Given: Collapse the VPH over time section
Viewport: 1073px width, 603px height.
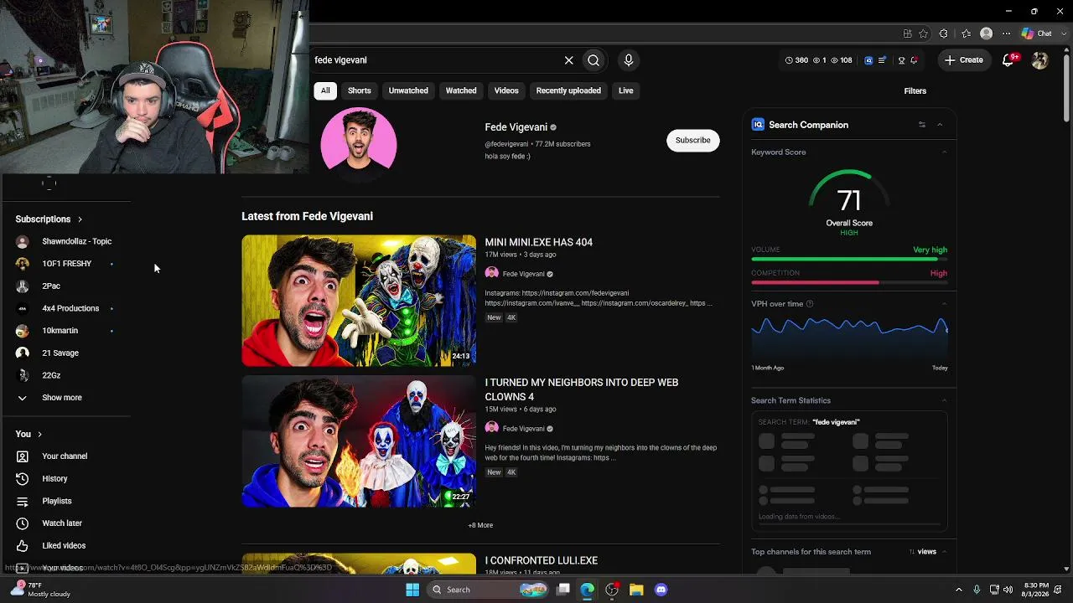Looking at the screenshot, I should [944, 304].
